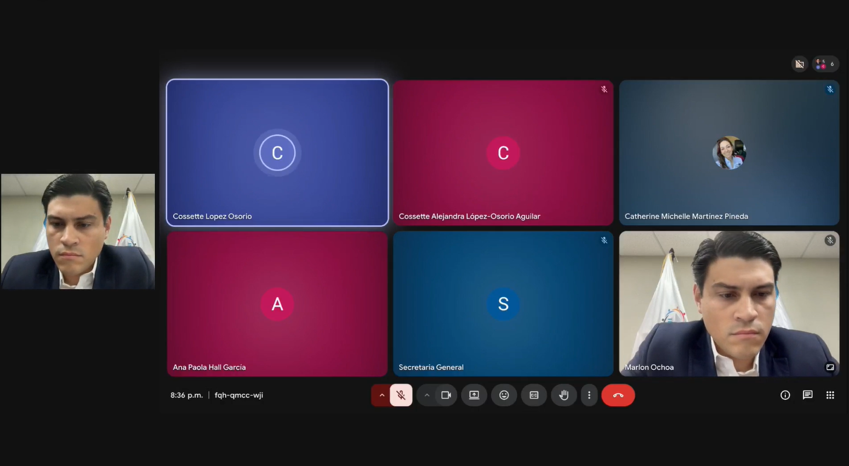Leave the call with red hang-up button

[618, 395]
